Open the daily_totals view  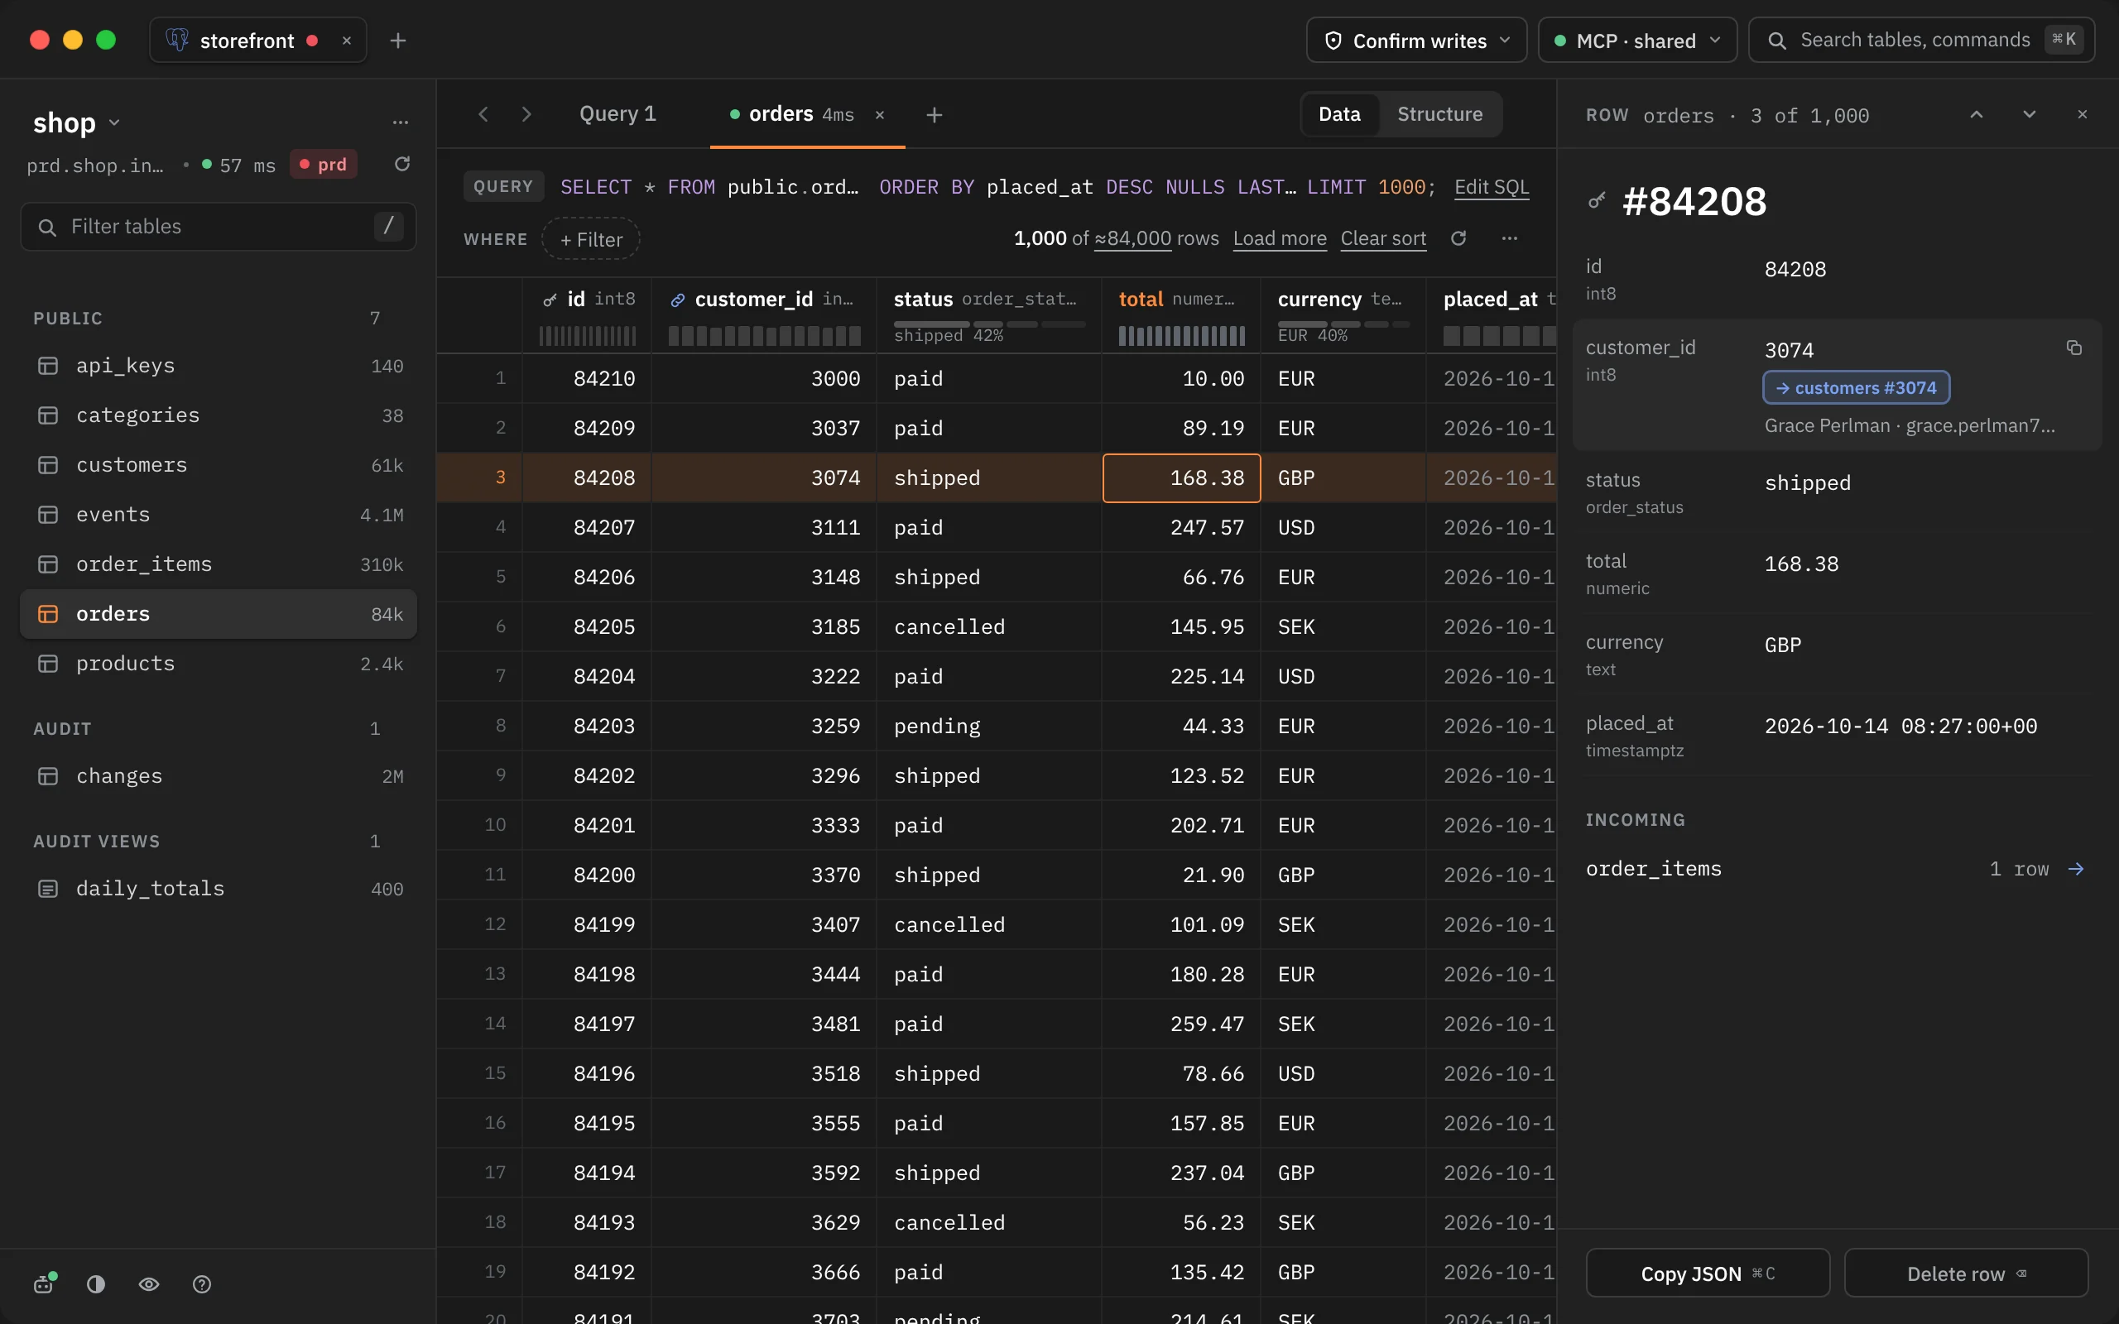(x=218, y=889)
